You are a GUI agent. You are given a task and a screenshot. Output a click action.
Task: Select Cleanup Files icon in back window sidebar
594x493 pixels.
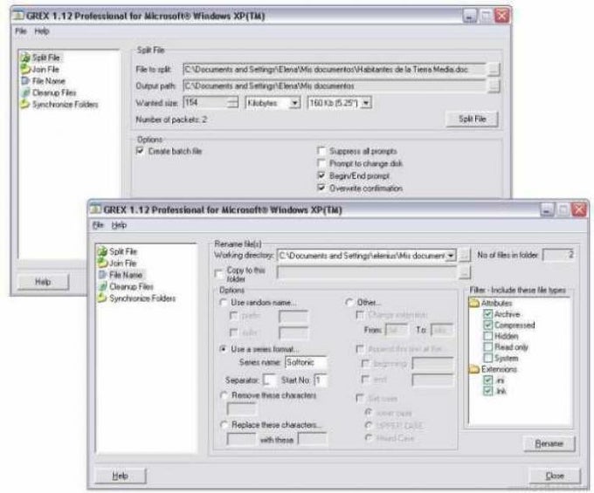click(x=25, y=92)
